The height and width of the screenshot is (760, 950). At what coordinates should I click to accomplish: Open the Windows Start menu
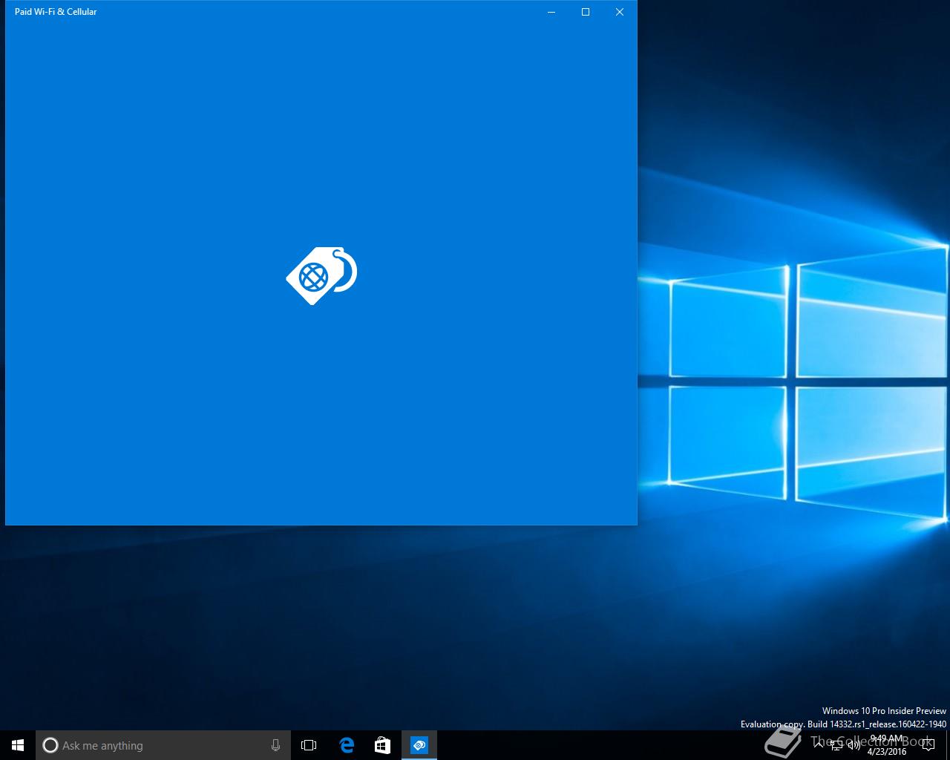(x=18, y=745)
